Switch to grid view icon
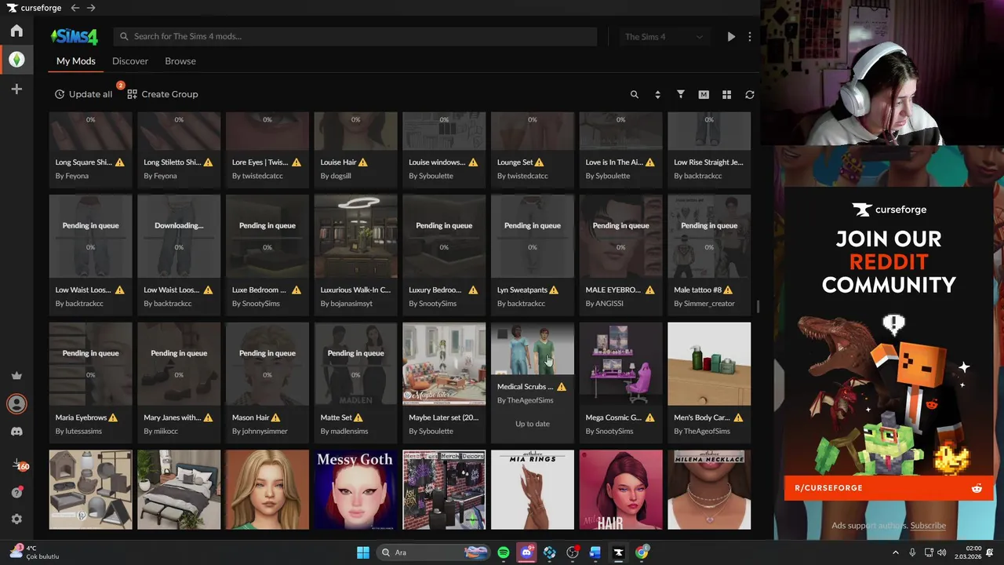The height and width of the screenshot is (565, 1004). pyautogui.click(x=727, y=94)
